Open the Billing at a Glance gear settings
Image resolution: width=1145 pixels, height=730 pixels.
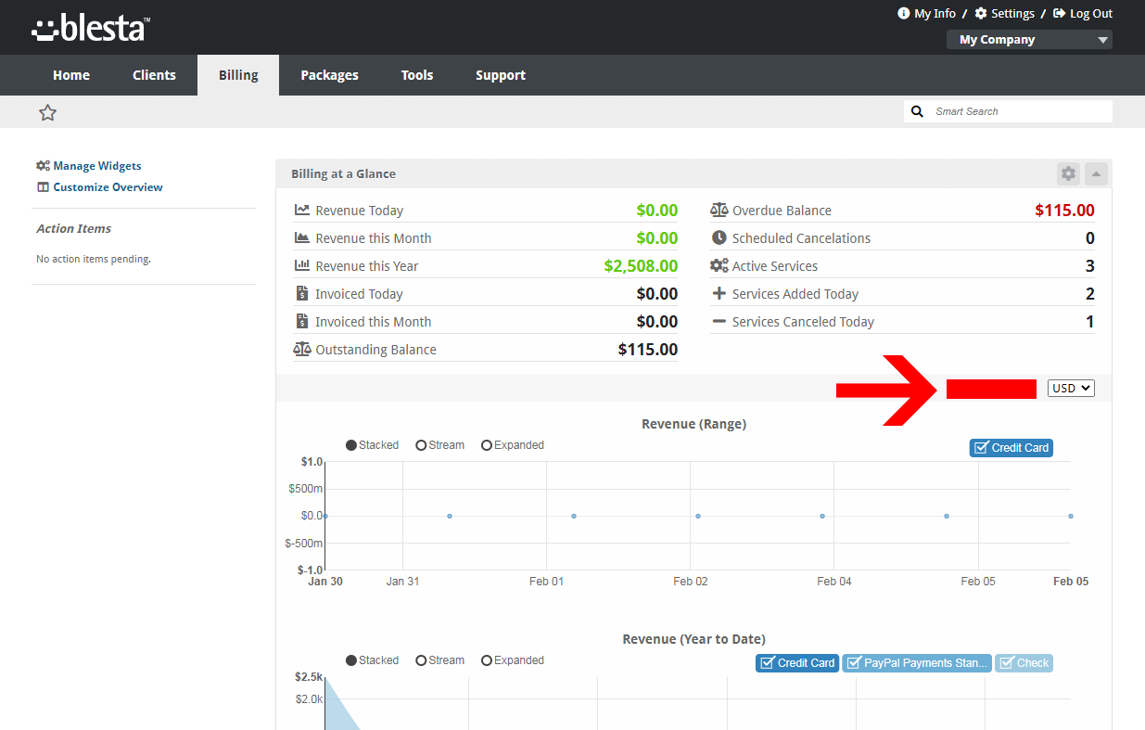1068,173
